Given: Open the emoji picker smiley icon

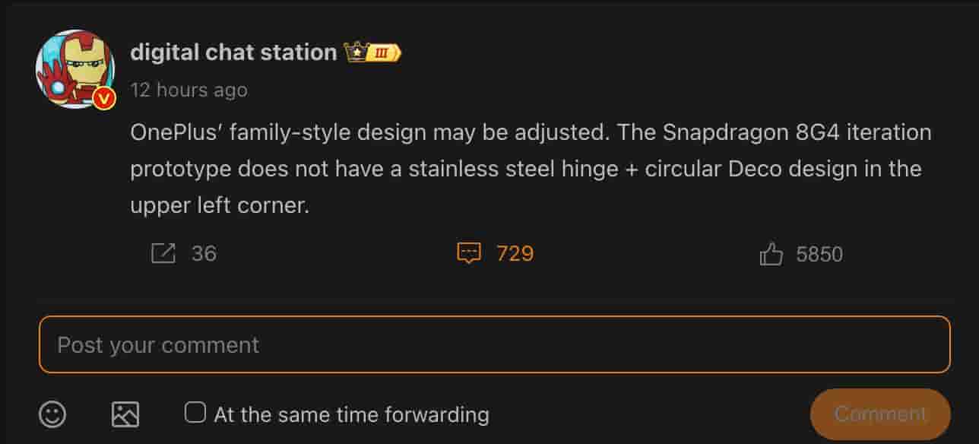Looking at the screenshot, I should click(x=52, y=414).
